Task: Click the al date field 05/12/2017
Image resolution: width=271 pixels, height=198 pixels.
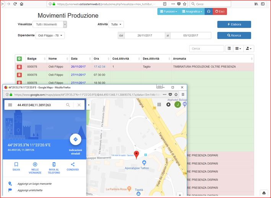Action: pyautogui.click(x=191, y=35)
